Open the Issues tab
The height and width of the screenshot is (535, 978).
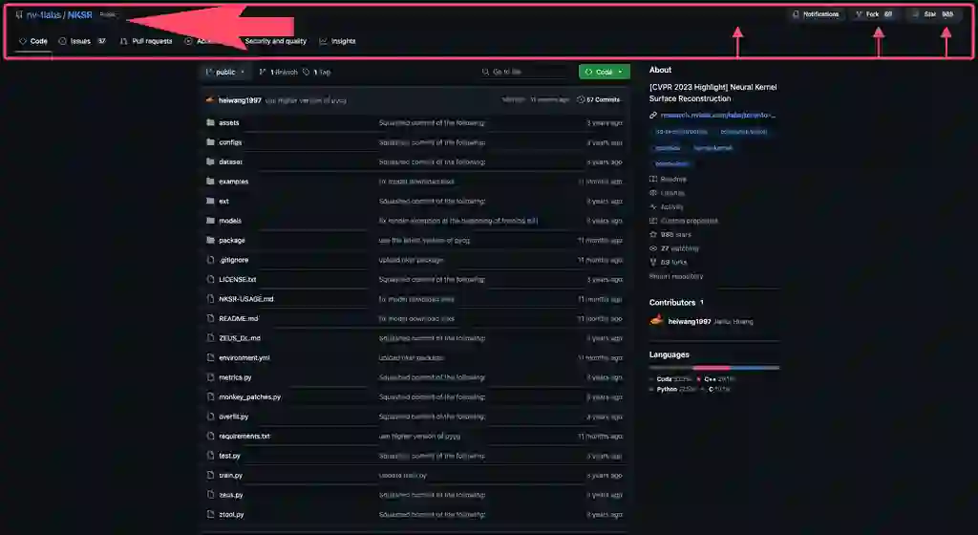click(x=82, y=41)
